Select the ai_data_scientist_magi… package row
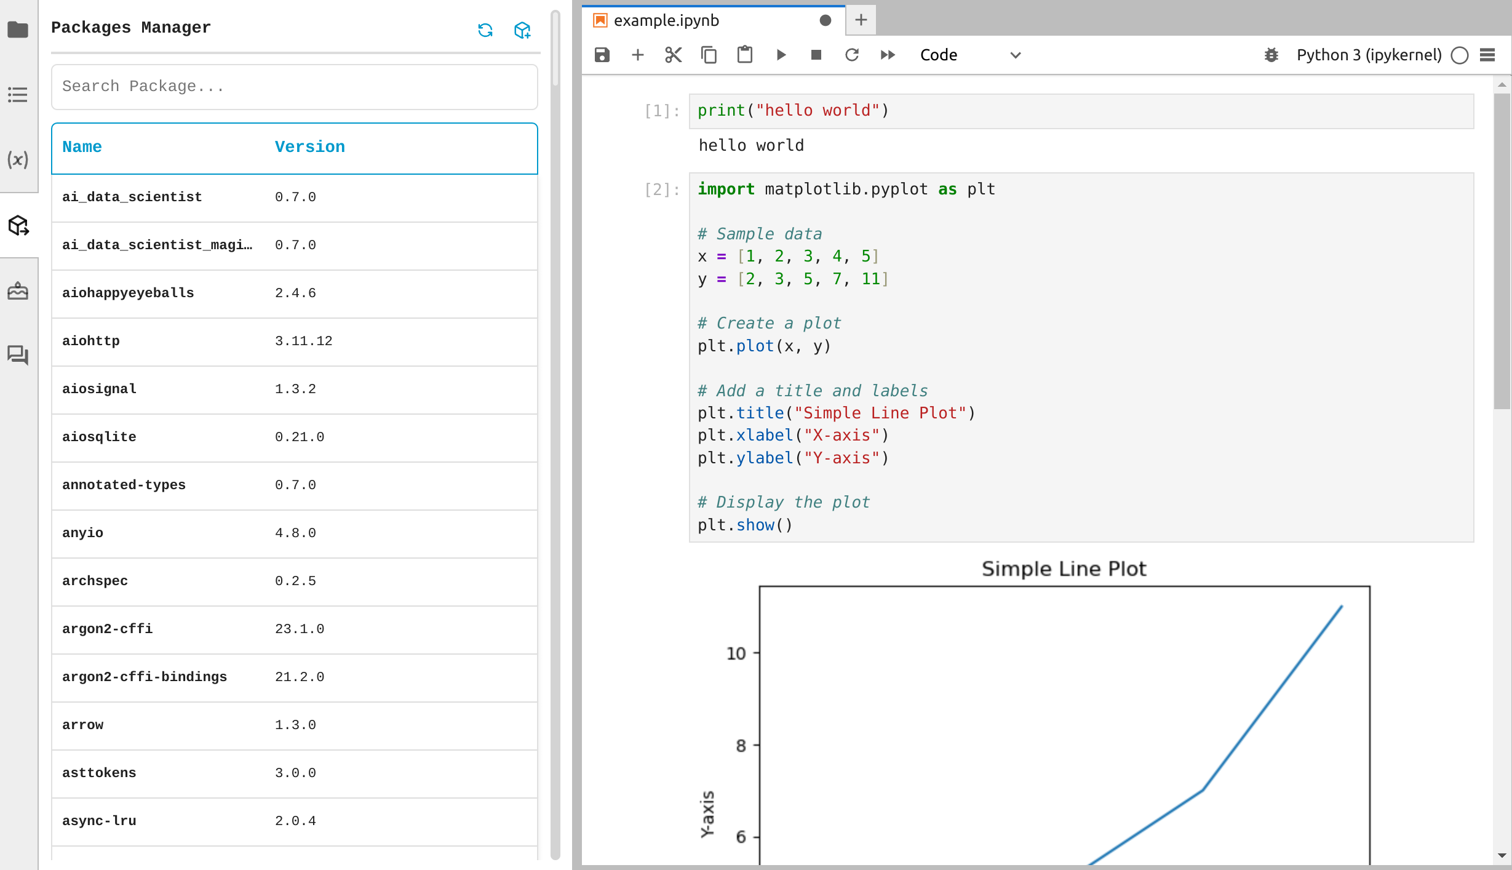This screenshot has height=870, width=1512. [295, 245]
